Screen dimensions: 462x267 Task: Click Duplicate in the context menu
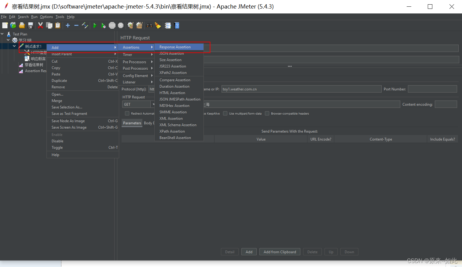click(x=82, y=81)
